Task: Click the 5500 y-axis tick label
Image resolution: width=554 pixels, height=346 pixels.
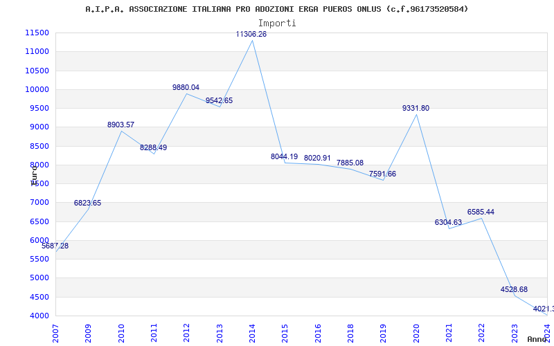Action: coord(39,259)
